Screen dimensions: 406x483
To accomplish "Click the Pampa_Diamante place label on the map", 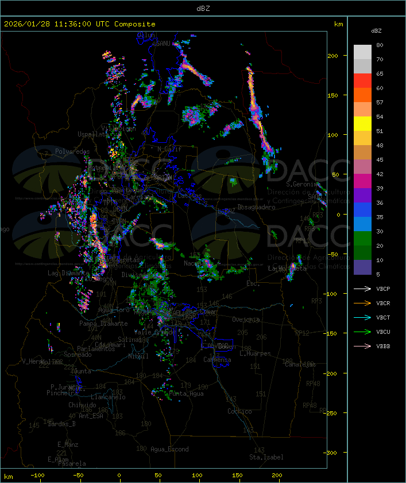I will [103, 324].
